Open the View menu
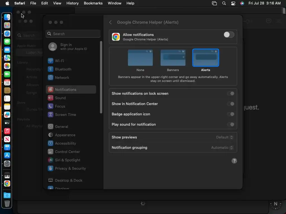Image resolution: width=286 pixels, height=214 pixels. 57,3
